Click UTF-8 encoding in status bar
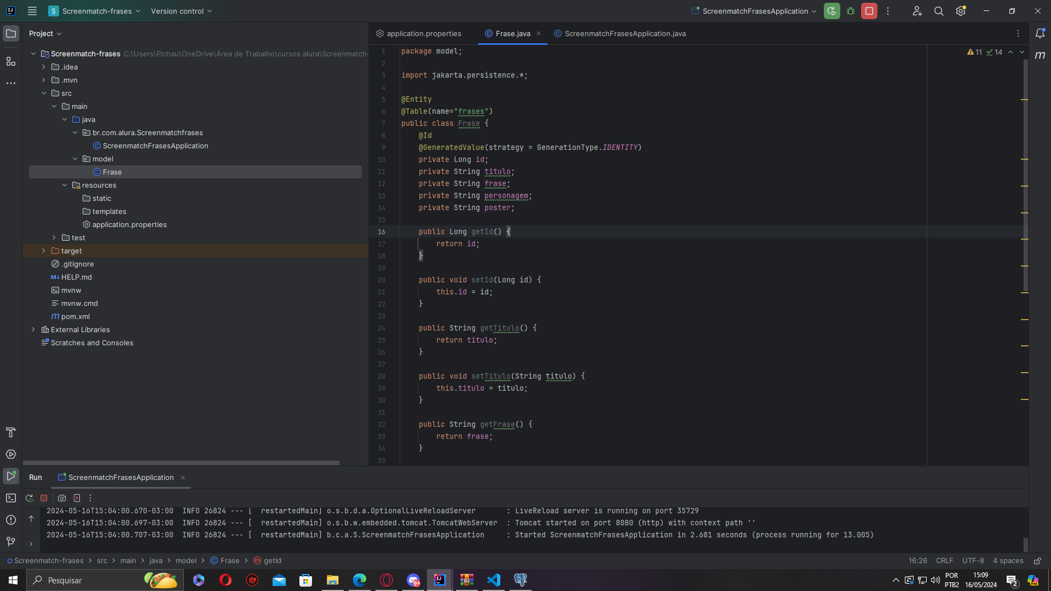This screenshot has height=591, width=1051. coord(973,561)
